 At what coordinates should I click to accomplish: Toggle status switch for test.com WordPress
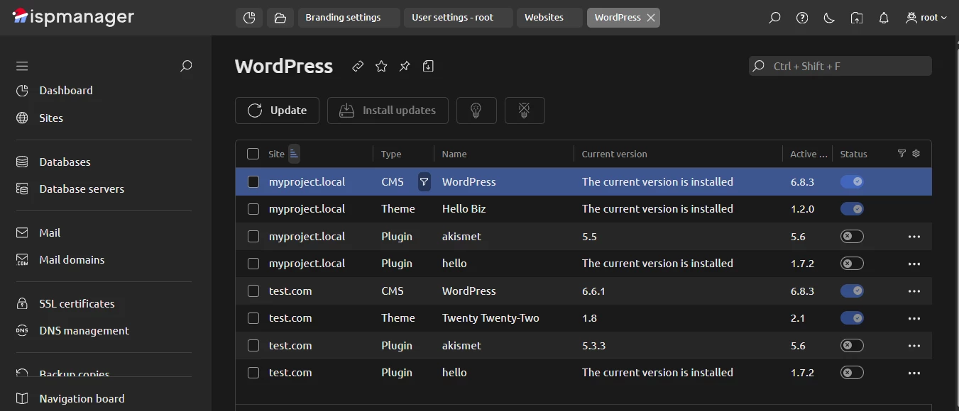click(852, 291)
